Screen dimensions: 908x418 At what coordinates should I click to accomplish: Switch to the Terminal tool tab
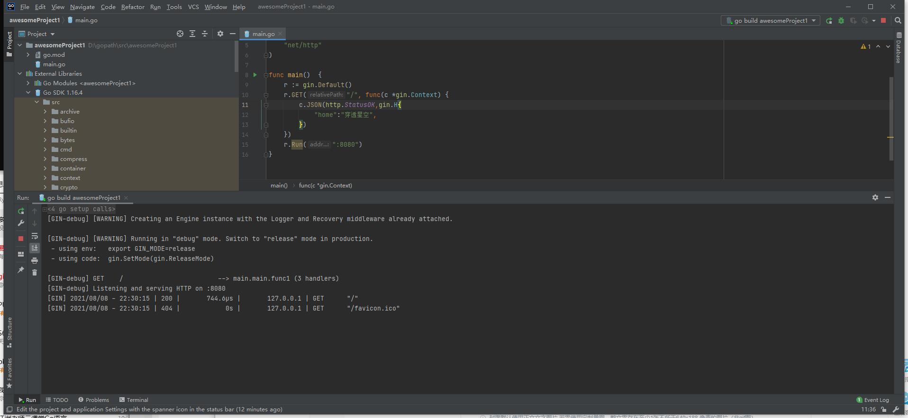click(x=134, y=400)
